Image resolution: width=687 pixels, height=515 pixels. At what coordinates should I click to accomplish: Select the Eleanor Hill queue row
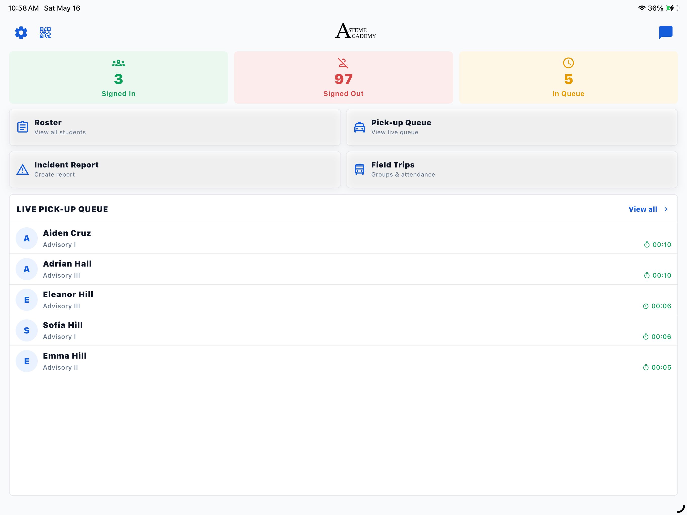pyautogui.click(x=343, y=300)
